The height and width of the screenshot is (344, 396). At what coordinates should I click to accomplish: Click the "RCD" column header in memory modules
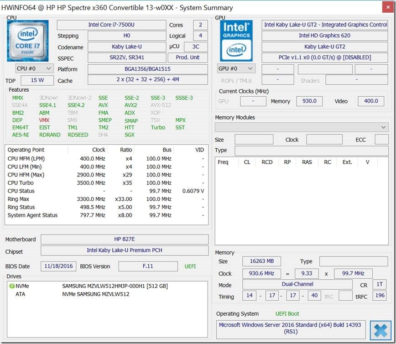(267, 162)
